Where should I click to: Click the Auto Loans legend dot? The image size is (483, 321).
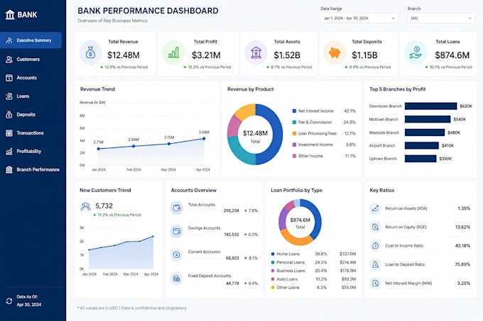[x=273, y=279]
